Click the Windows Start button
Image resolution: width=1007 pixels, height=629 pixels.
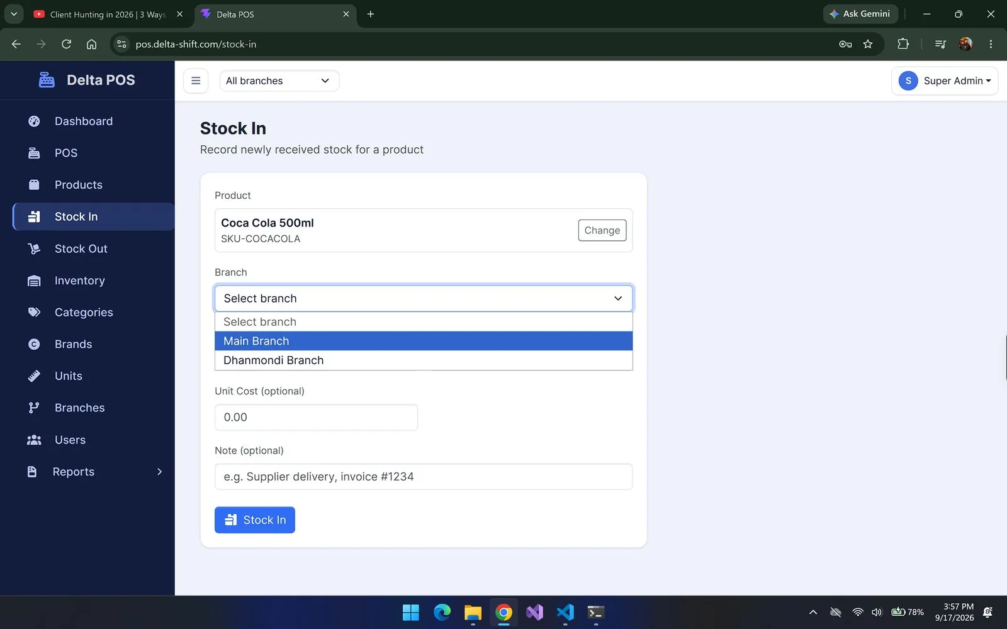click(x=411, y=612)
